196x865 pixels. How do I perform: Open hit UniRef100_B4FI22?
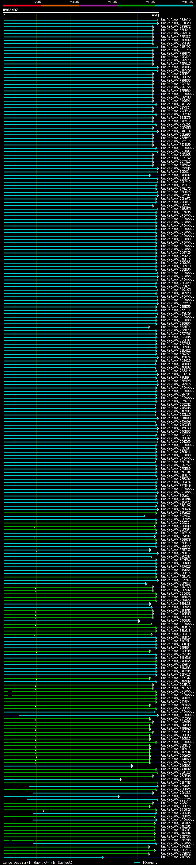(x=175, y=104)
